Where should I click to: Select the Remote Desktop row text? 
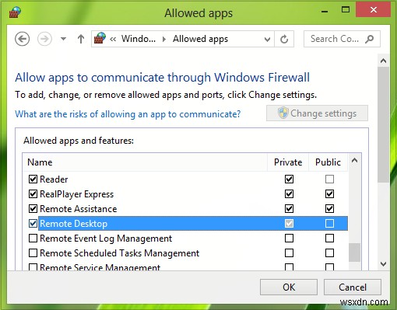[x=74, y=224]
